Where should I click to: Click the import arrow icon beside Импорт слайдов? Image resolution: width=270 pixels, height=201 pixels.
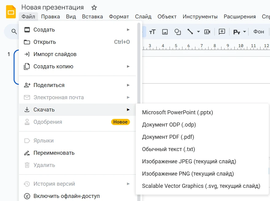27,54
